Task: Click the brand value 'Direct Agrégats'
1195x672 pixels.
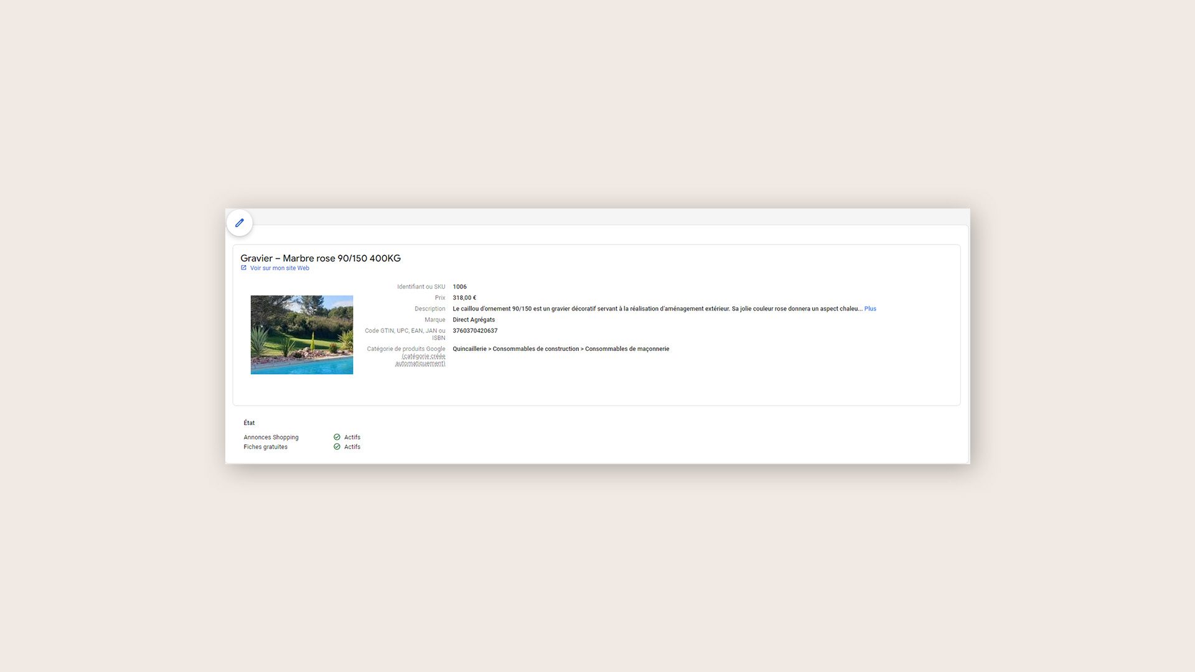Action: point(474,320)
